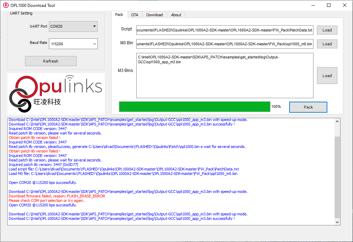Click 'Inquired patch lib version: 3447 (0x0D77)' log line
The width and height of the screenshot is (353, 242).
click(43, 165)
